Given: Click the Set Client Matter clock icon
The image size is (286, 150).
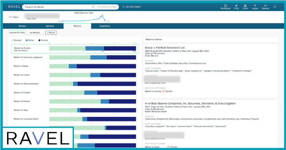Looking at the screenshot, I should [x=124, y=7].
